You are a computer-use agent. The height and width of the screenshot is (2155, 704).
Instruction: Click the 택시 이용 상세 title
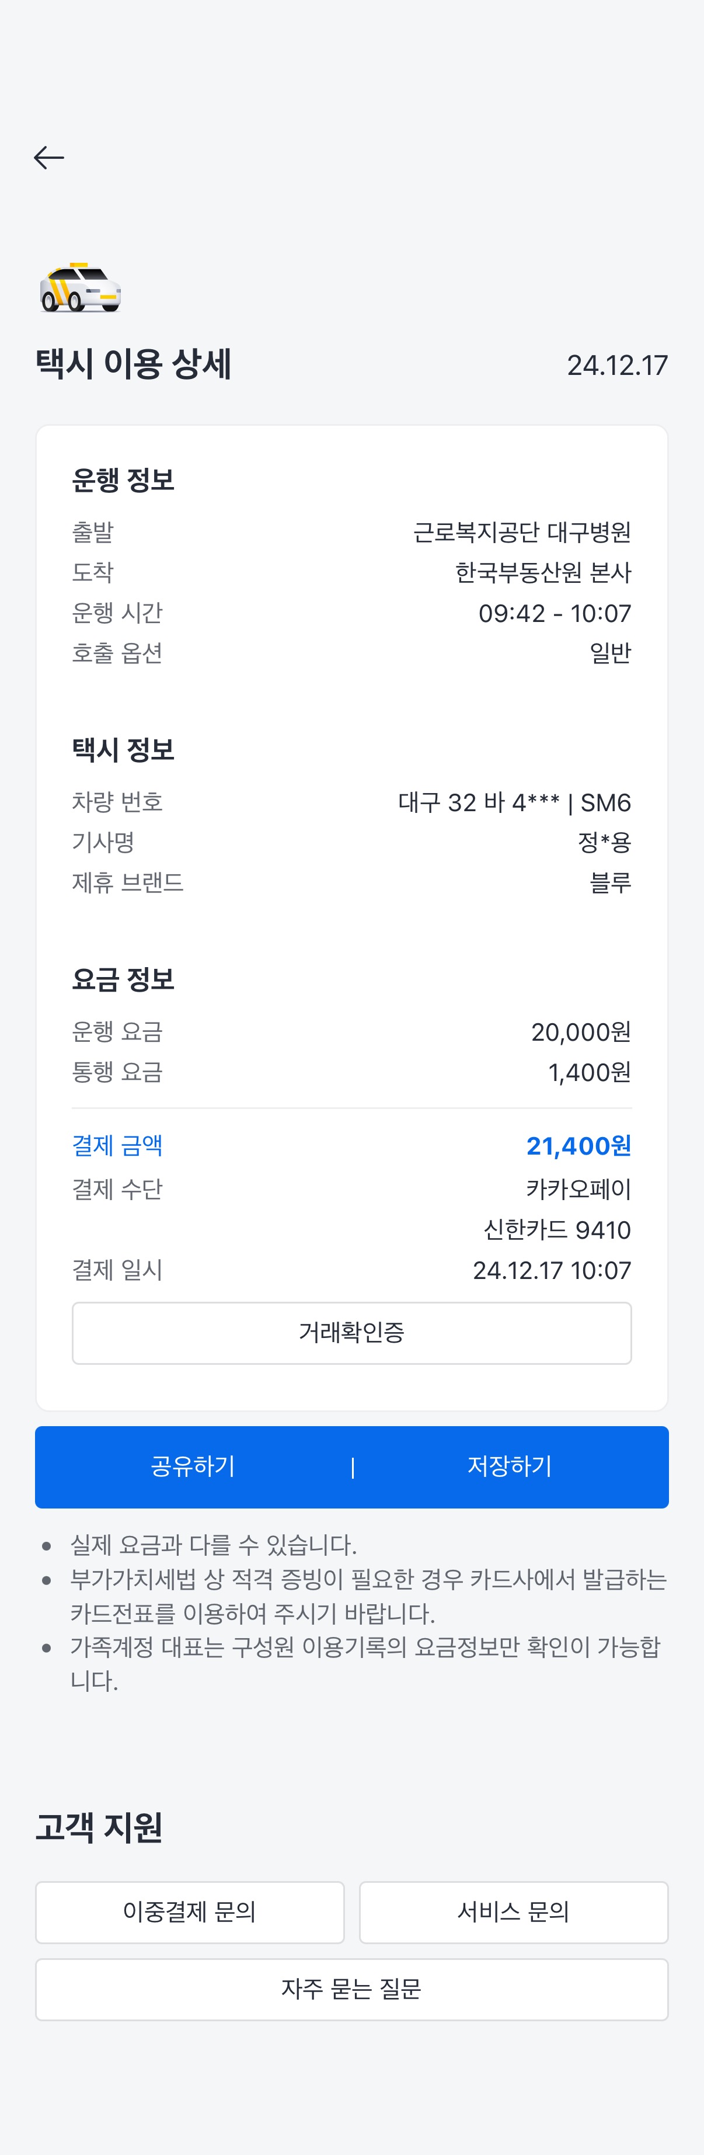(134, 364)
